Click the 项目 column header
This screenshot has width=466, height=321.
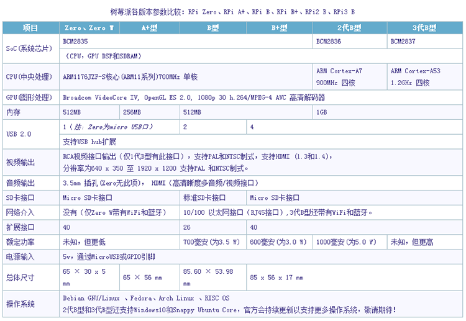click(x=31, y=28)
